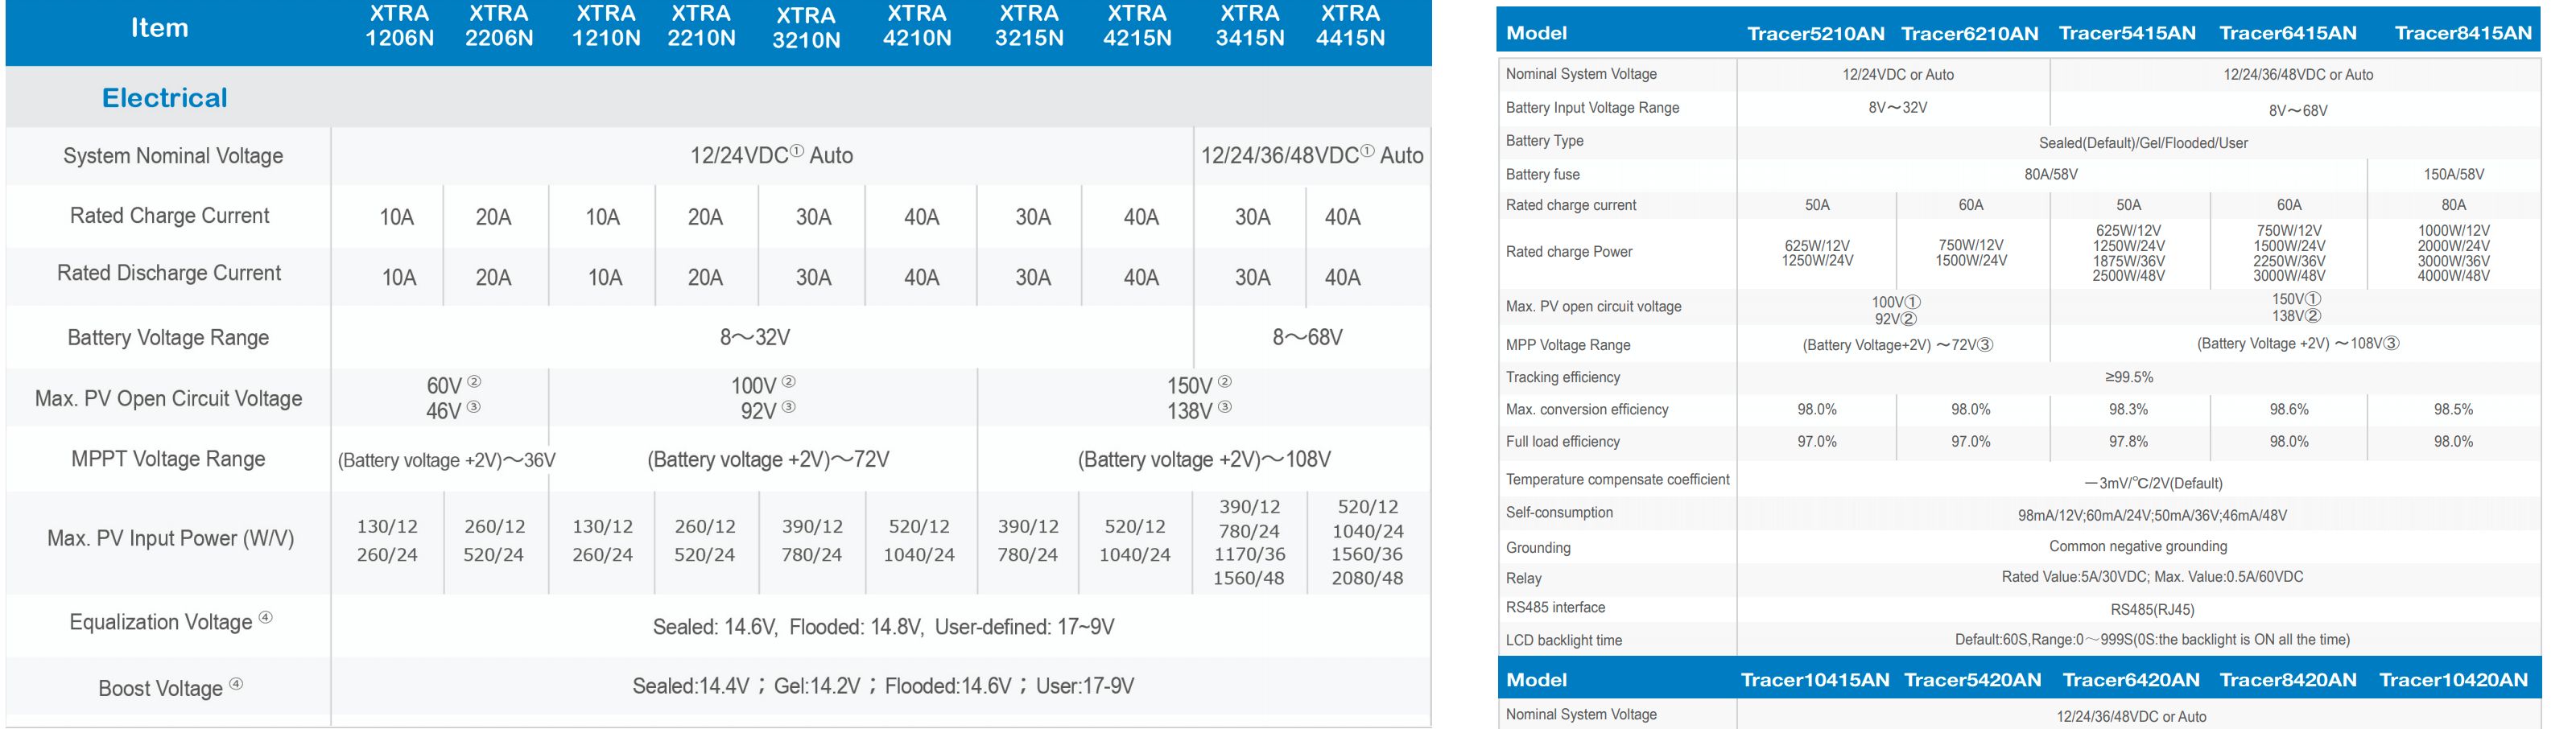Select the Equalization Voltage row label
The height and width of the screenshot is (729, 2576).
pyautogui.click(x=162, y=622)
